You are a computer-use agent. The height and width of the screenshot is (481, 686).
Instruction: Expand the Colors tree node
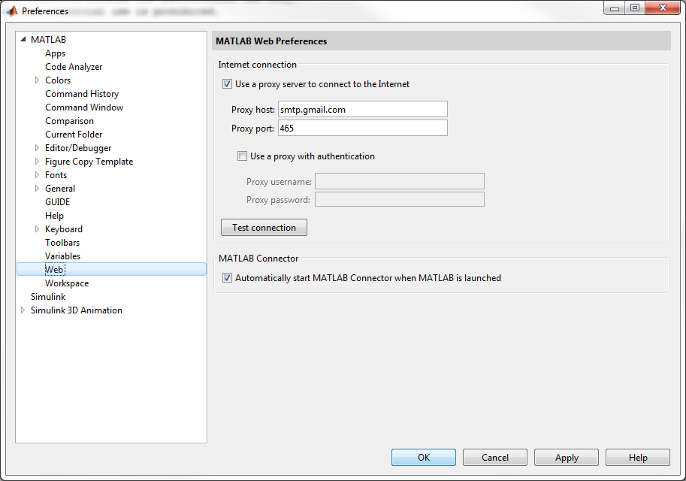tap(38, 80)
